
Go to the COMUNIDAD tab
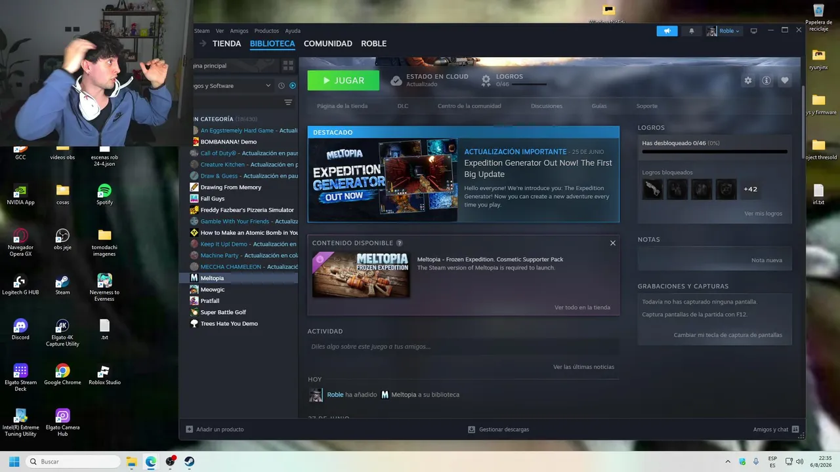pyautogui.click(x=328, y=43)
